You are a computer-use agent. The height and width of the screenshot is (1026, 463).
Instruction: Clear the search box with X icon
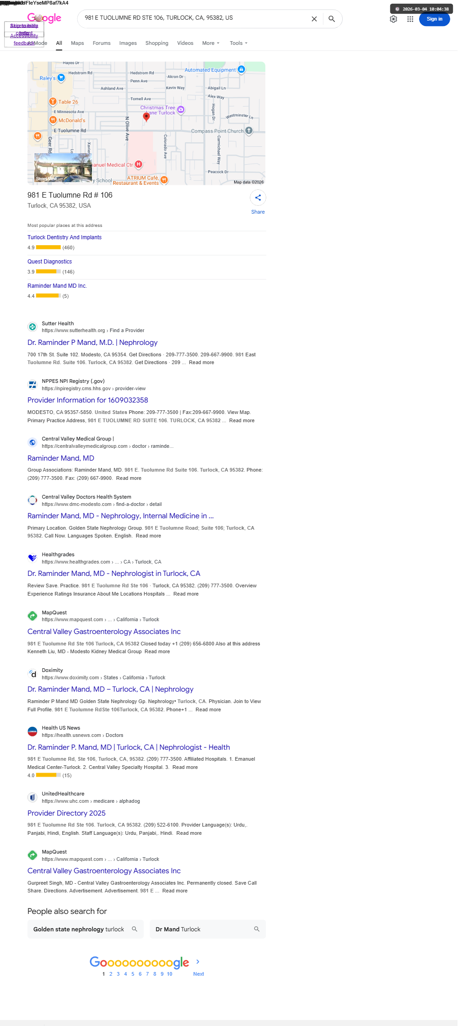(x=314, y=19)
